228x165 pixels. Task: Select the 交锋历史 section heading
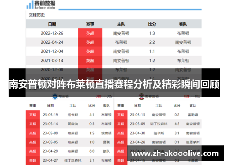(37, 15)
